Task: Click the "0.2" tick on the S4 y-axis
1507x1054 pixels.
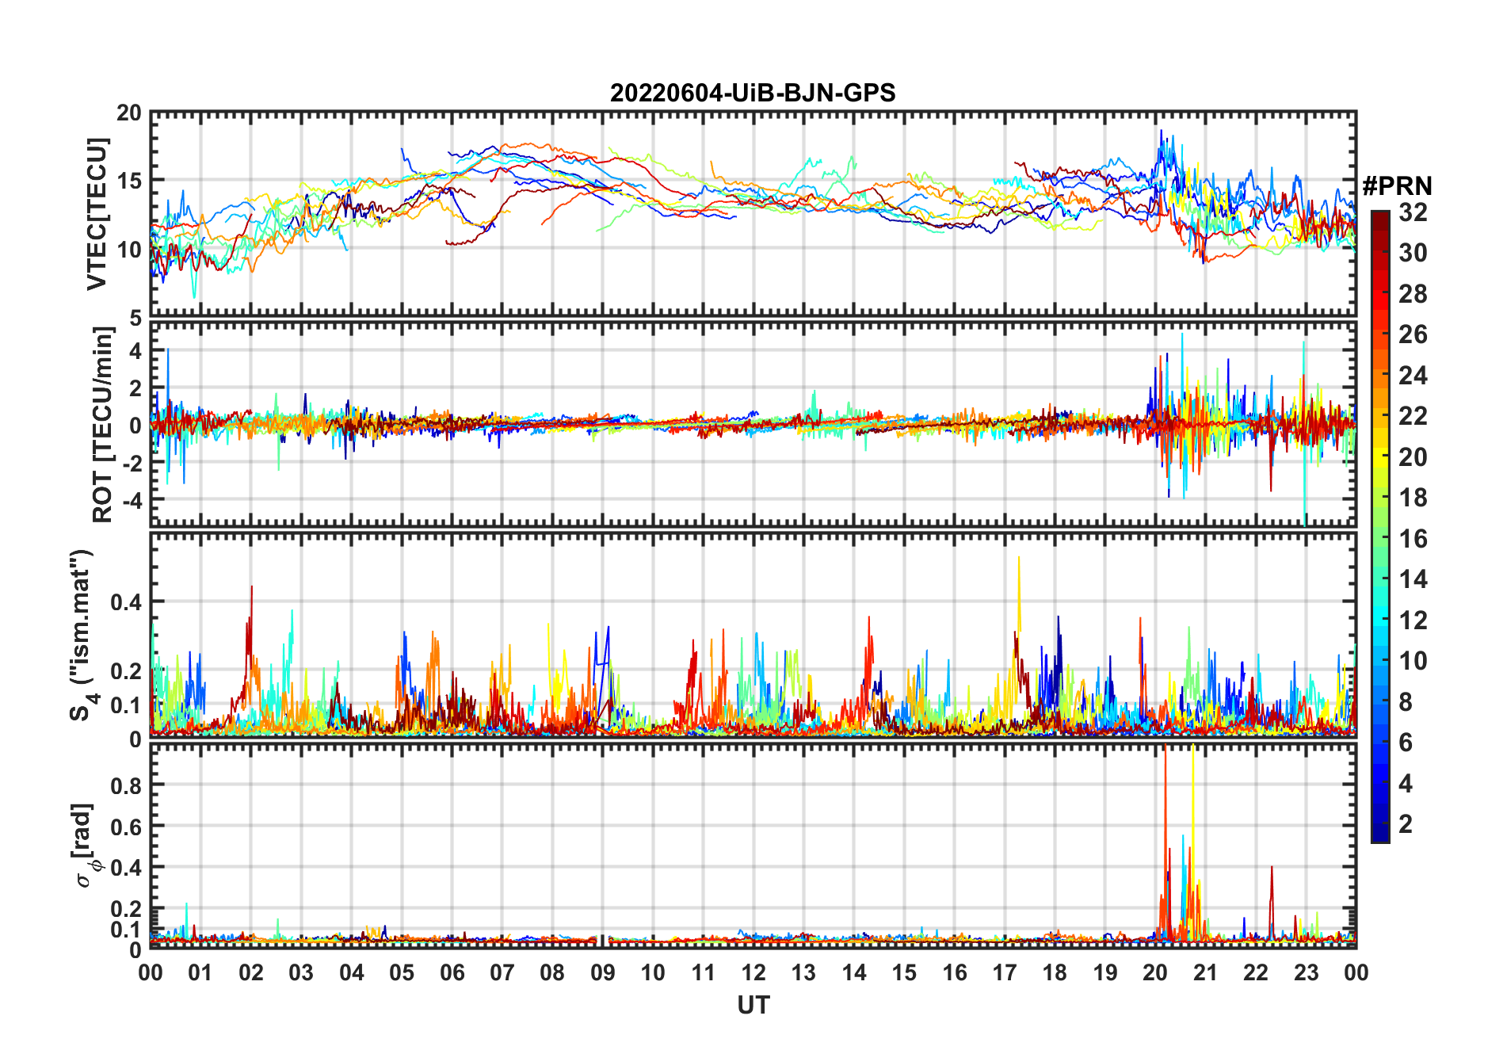Action: [x=127, y=671]
